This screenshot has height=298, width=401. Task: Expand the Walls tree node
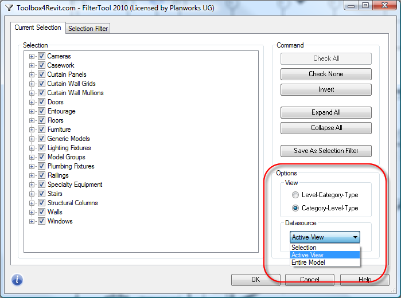pos(32,212)
